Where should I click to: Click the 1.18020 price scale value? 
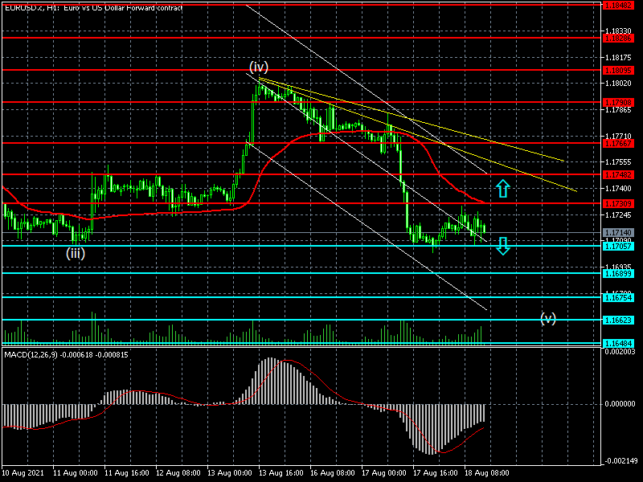pos(618,84)
